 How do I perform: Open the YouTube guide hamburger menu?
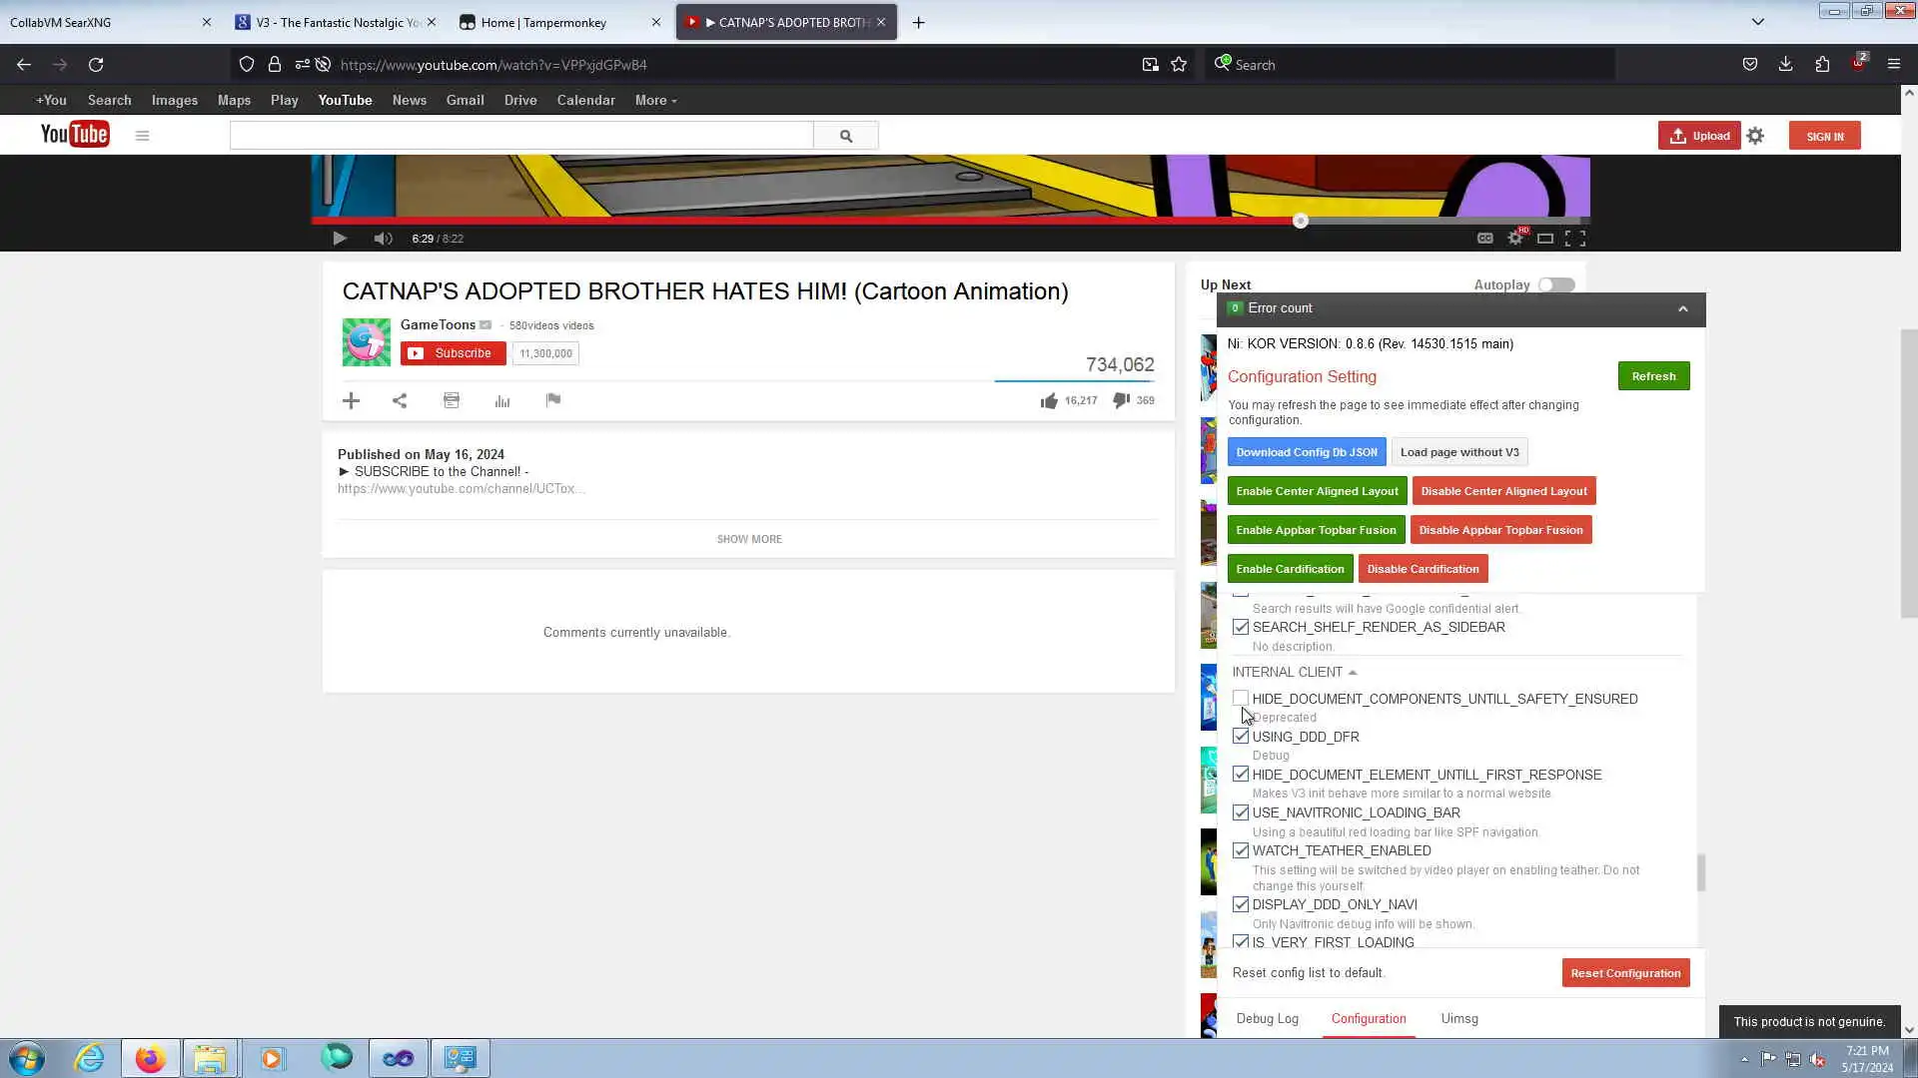(142, 136)
